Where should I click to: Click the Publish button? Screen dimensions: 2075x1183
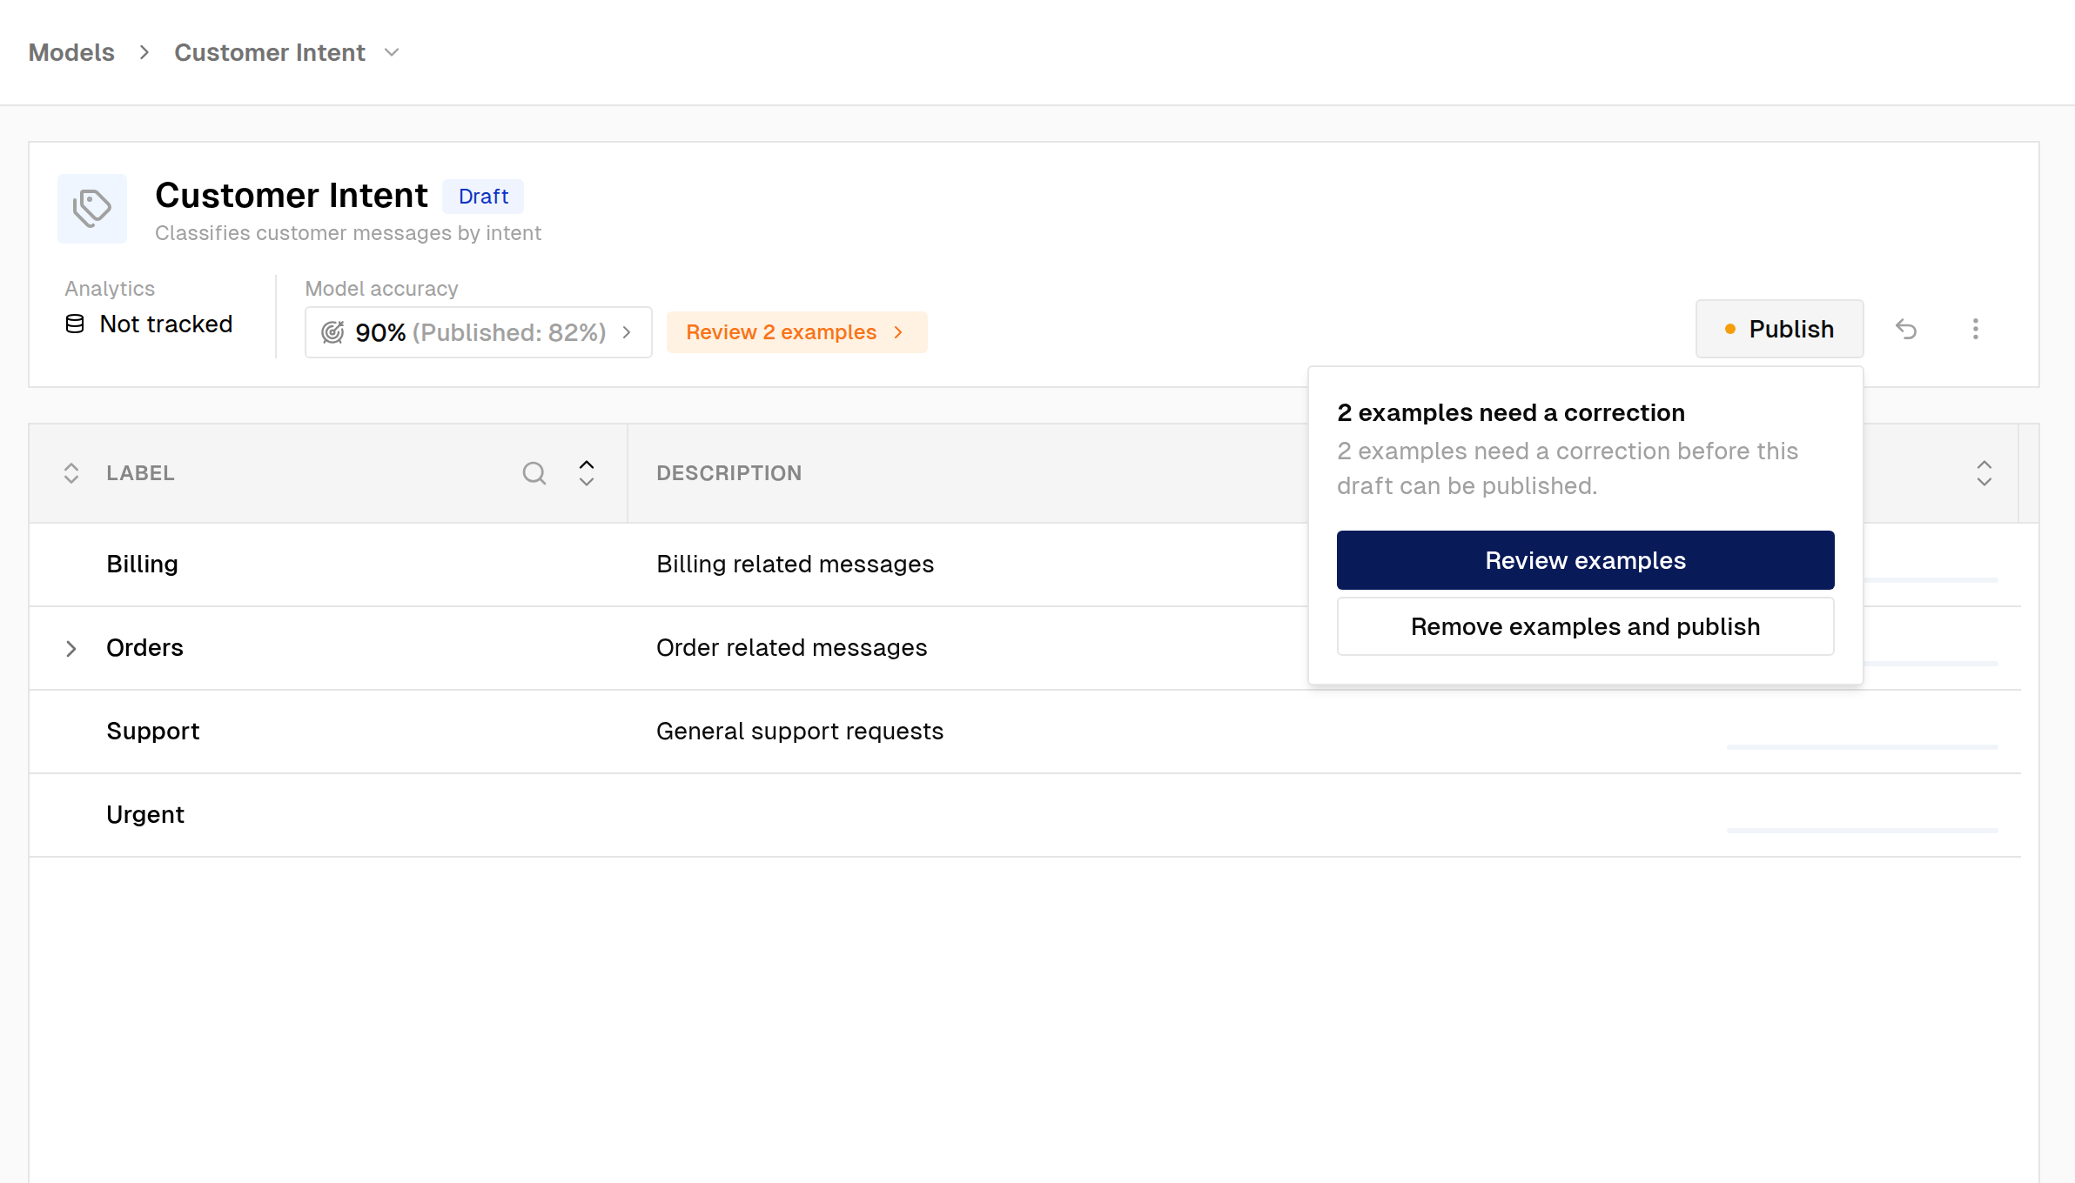[x=1780, y=329]
